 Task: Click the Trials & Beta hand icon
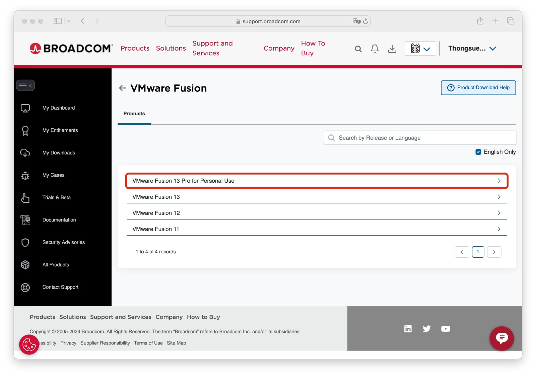25,198
